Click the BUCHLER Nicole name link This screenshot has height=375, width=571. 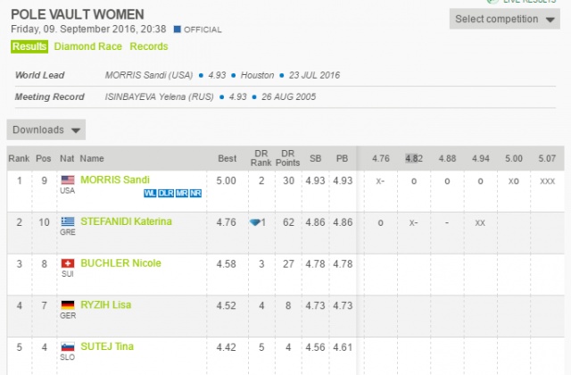[x=120, y=263]
